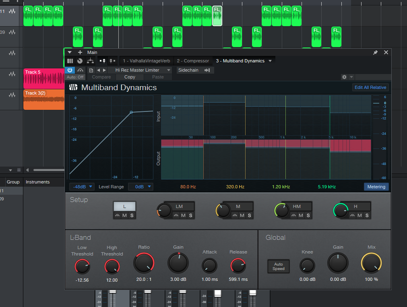Viewport: 407px width, 307px height.
Task: Open the -48dB level range dropdown
Action: pos(82,187)
